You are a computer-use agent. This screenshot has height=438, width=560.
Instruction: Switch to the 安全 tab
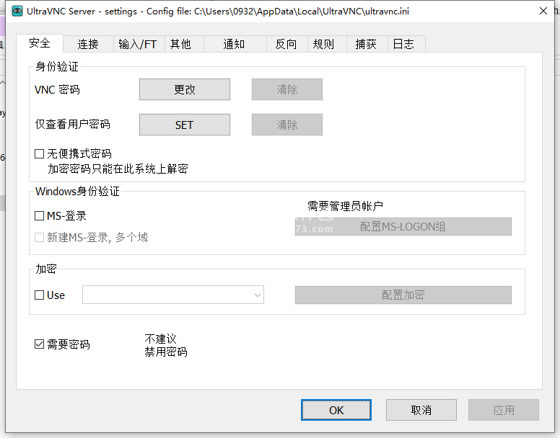[40, 43]
